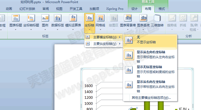Viewport: 201px width, 110px height.
Task: Expand the 数据标签 dropdown arrow
Action: [58, 29]
